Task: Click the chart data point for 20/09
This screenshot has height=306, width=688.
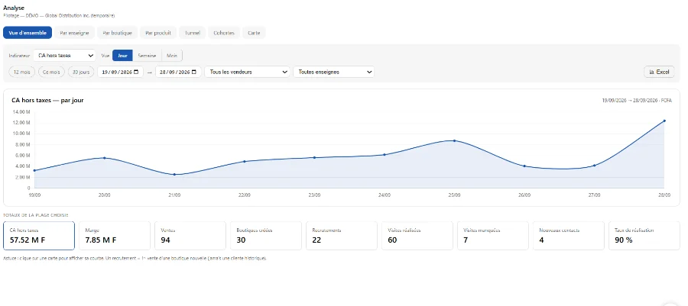Action: [x=104, y=158]
